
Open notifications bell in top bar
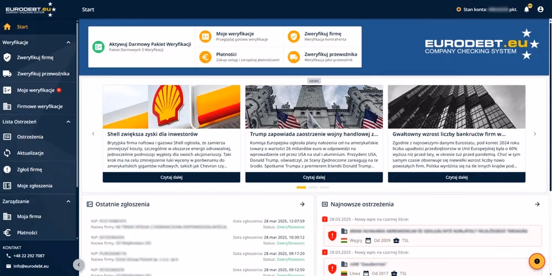pyautogui.click(x=527, y=9)
